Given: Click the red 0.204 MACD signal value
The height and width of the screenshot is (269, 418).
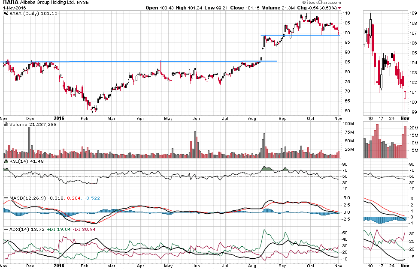Looking at the screenshot, I should 74,198.
